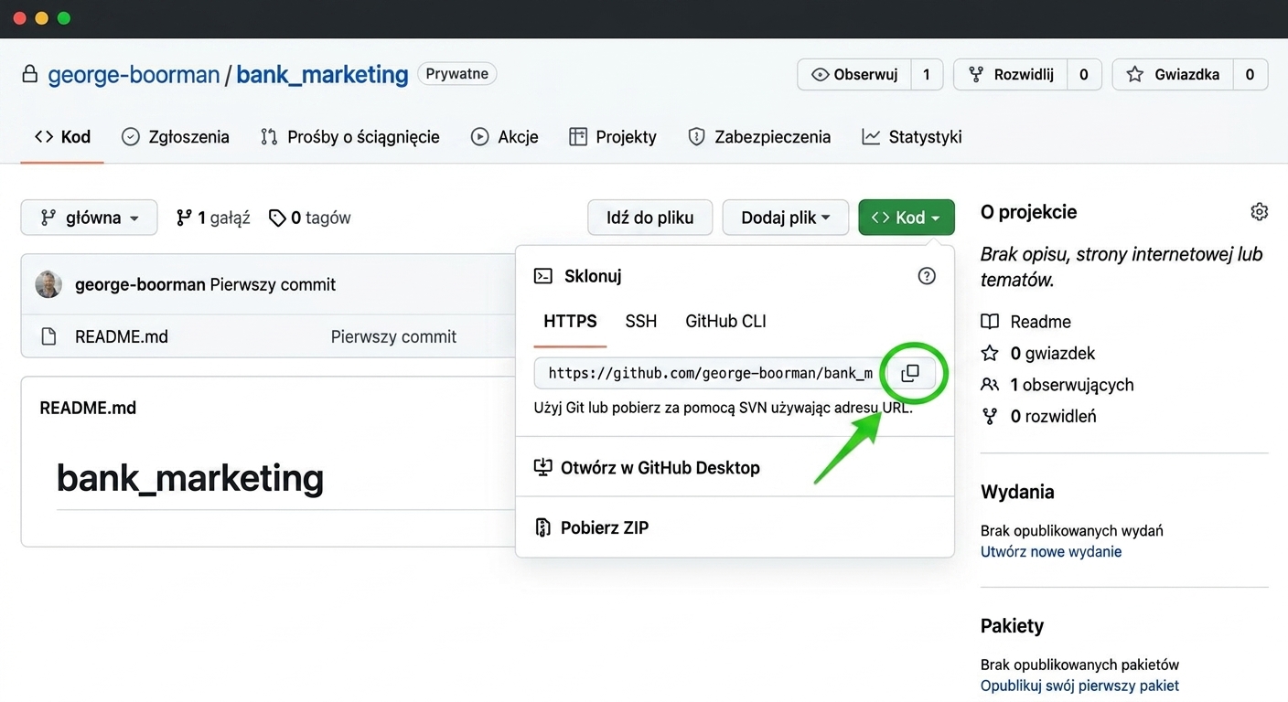Go to the Akcje tab

point(505,137)
